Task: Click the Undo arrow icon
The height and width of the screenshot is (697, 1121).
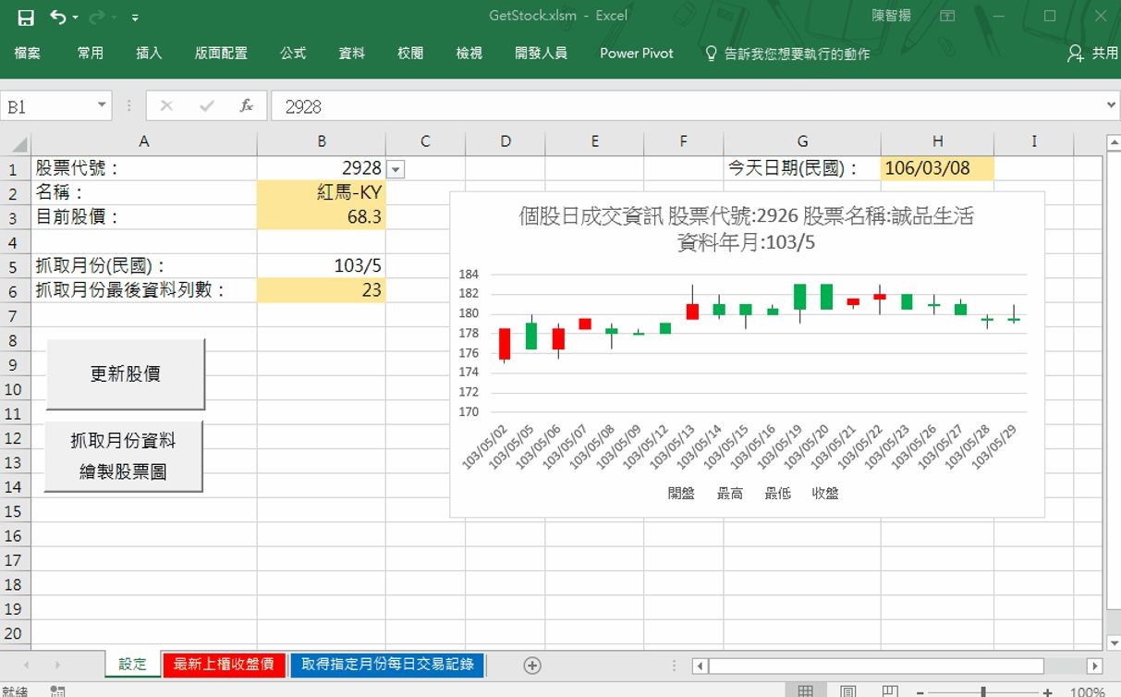Action: 58,17
